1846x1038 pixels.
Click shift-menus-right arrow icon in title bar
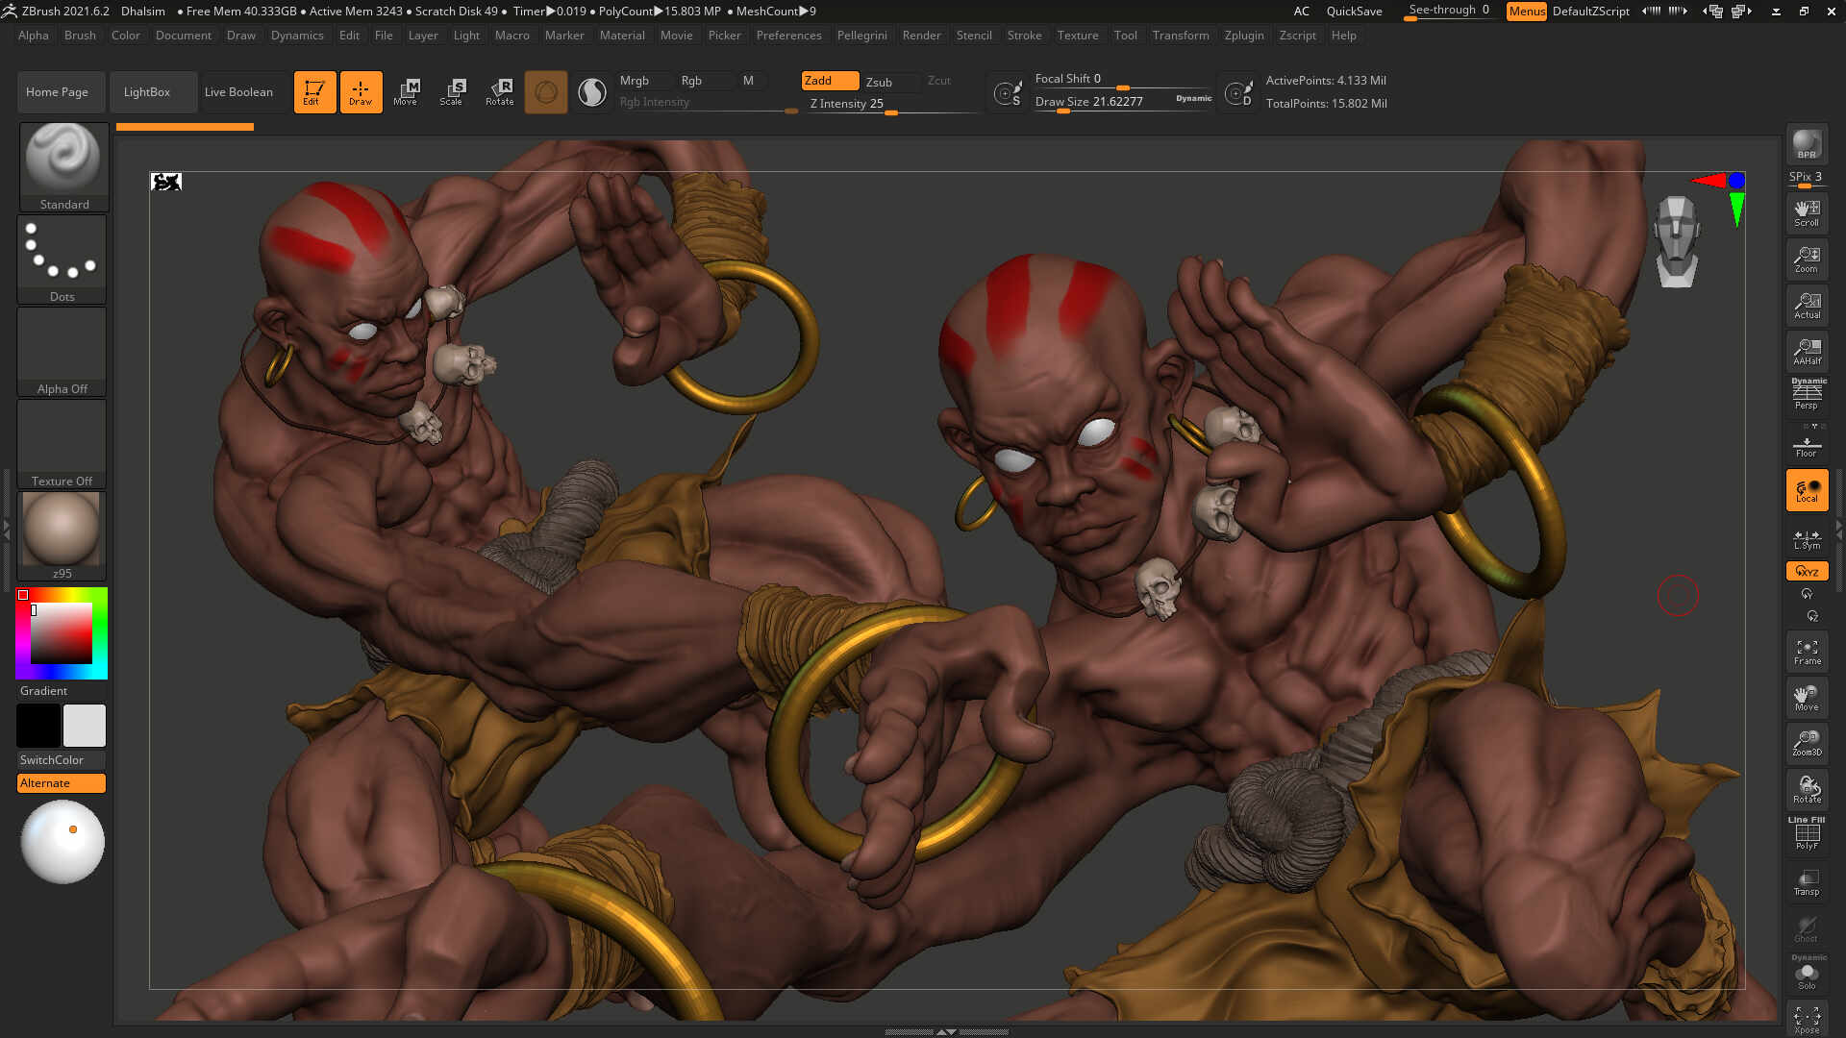click(x=1677, y=12)
